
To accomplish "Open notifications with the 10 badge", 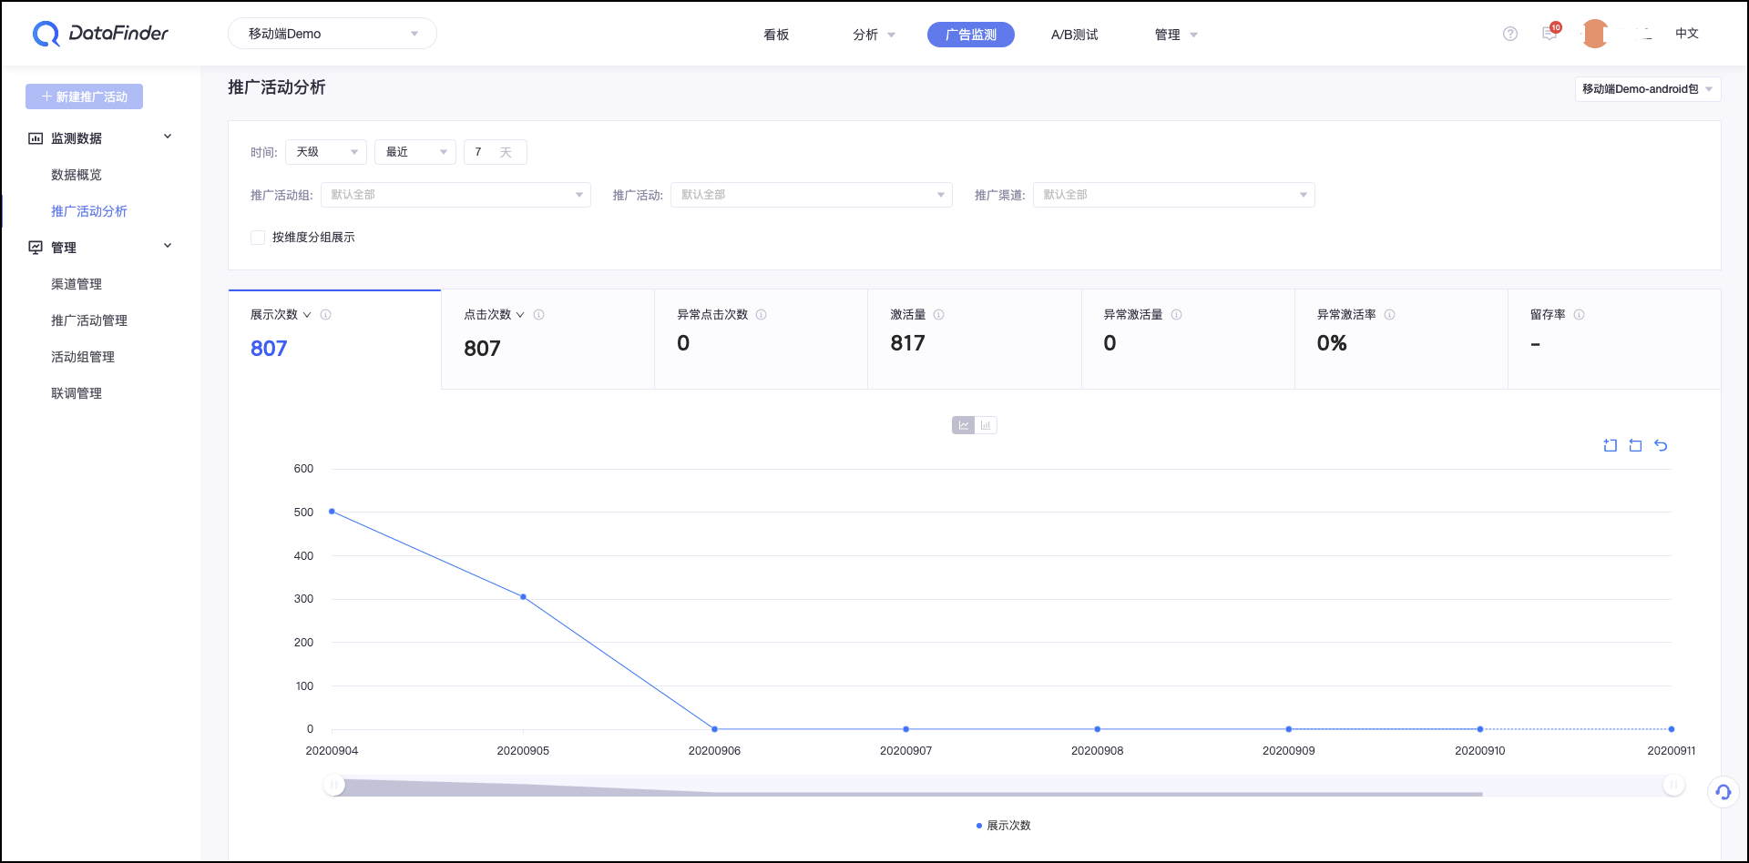I will coord(1550,33).
